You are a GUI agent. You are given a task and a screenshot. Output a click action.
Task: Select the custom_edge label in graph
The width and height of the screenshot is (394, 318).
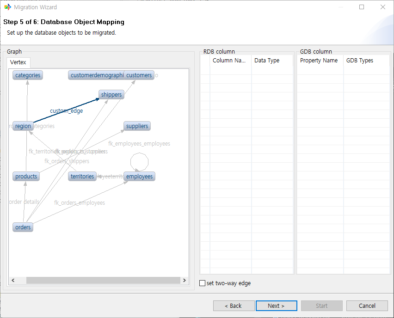click(67, 111)
